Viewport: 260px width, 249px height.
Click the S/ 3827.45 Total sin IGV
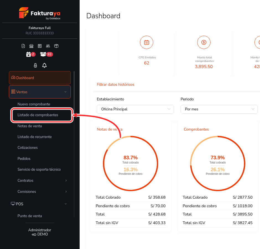[x=243, y=223]
